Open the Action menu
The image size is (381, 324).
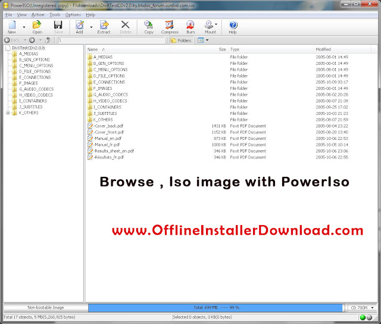click(x=38, y=15)
